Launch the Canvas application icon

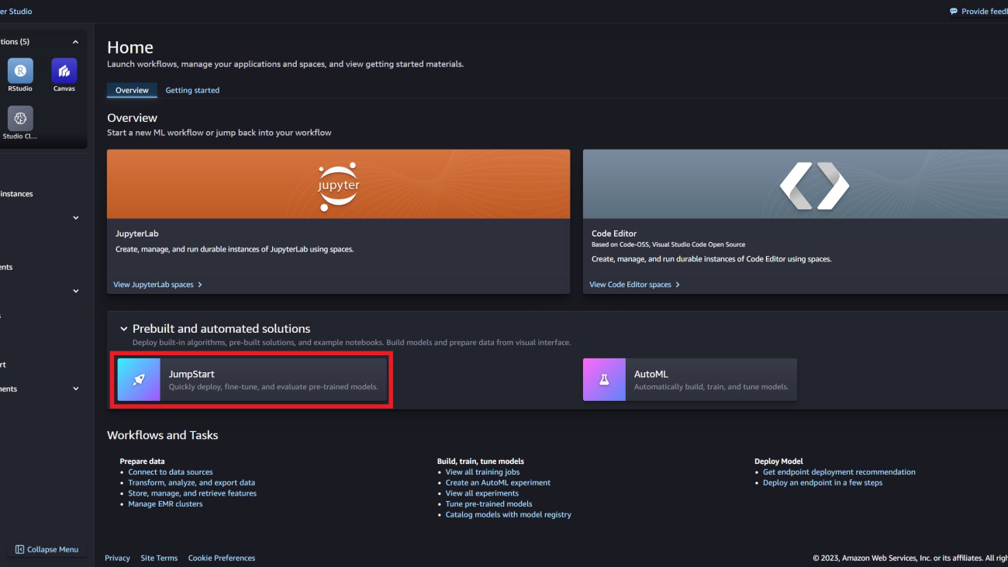pos(64,71)
